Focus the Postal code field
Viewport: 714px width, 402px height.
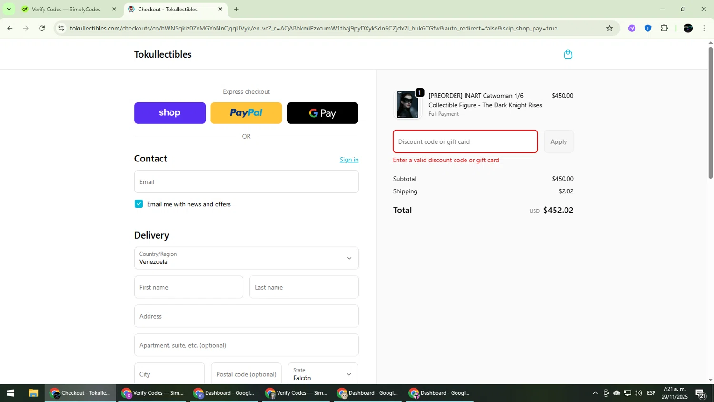[x=246, y=374]
